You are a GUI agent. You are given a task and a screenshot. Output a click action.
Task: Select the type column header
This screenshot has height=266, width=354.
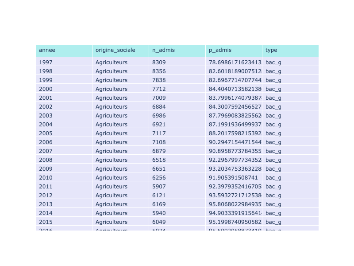pyautogui.click(x=271, y=50)
